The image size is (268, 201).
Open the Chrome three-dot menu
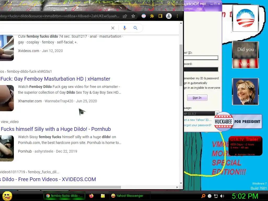click(177, 16)
